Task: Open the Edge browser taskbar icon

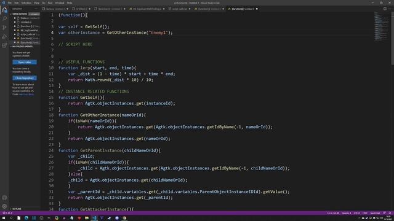Action: pos(26,218)
